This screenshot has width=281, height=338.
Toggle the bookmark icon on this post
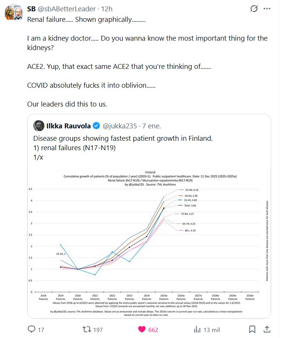(x=252, y=329)
